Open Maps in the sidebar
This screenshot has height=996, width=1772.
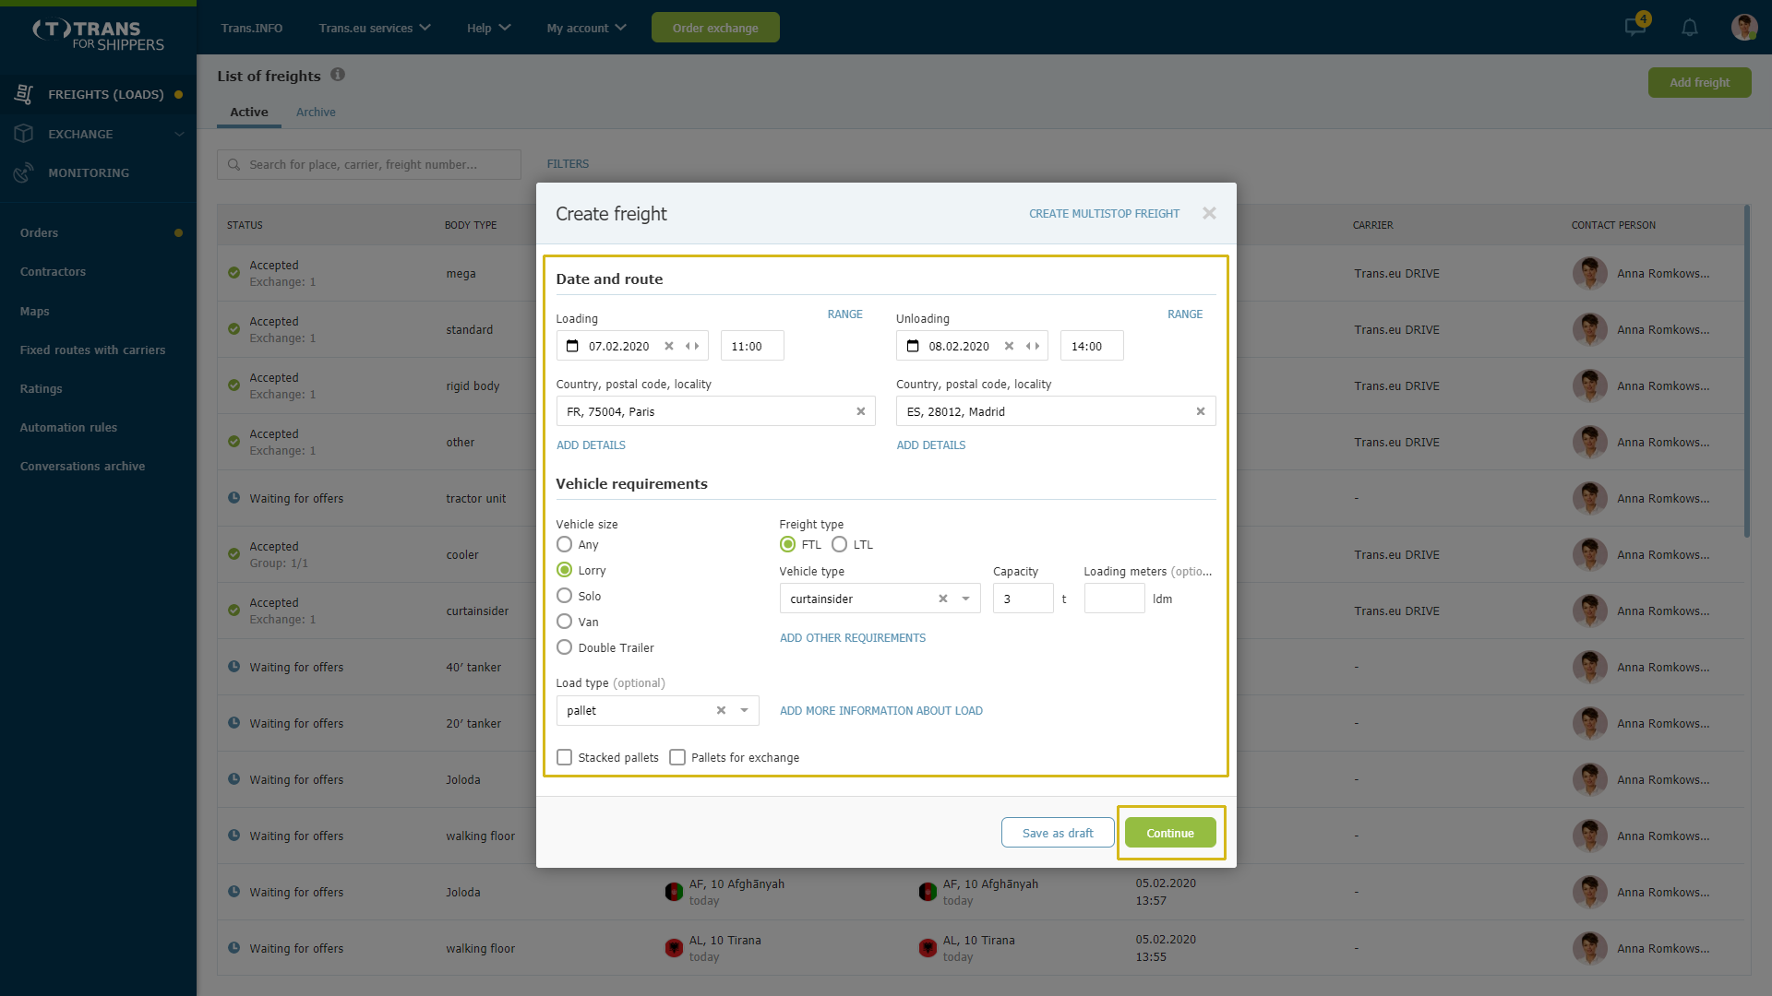pyautogui.click(x=35, y=311)
